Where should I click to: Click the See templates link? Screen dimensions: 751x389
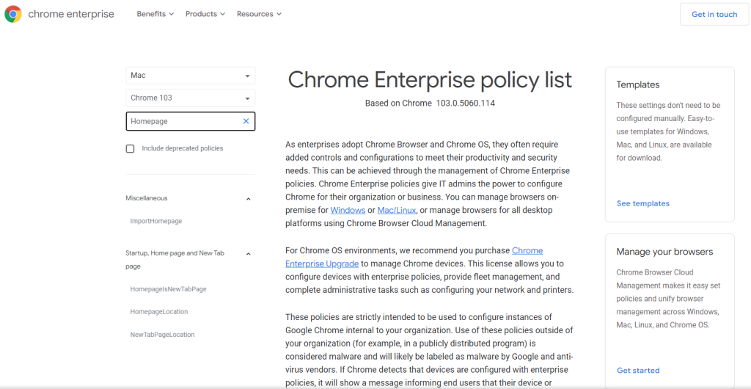point(642,203)
